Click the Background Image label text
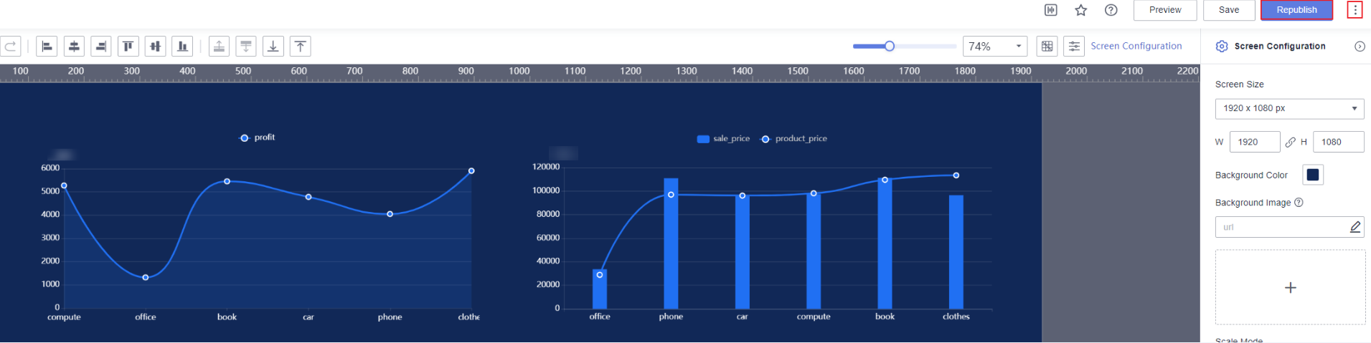The image size is (1371, 343). point(1253,203)
